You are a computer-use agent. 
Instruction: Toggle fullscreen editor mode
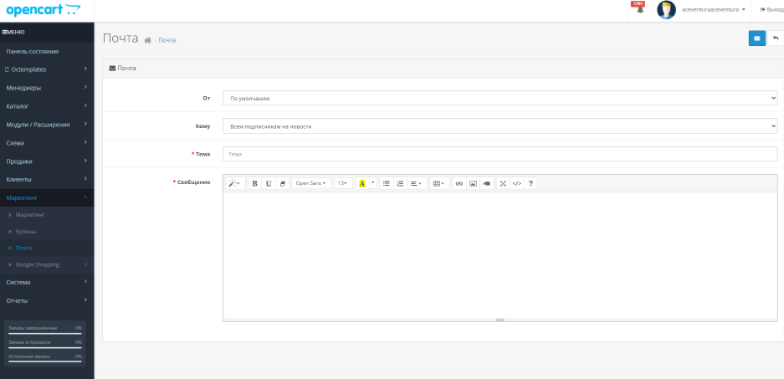click(503, 183)
